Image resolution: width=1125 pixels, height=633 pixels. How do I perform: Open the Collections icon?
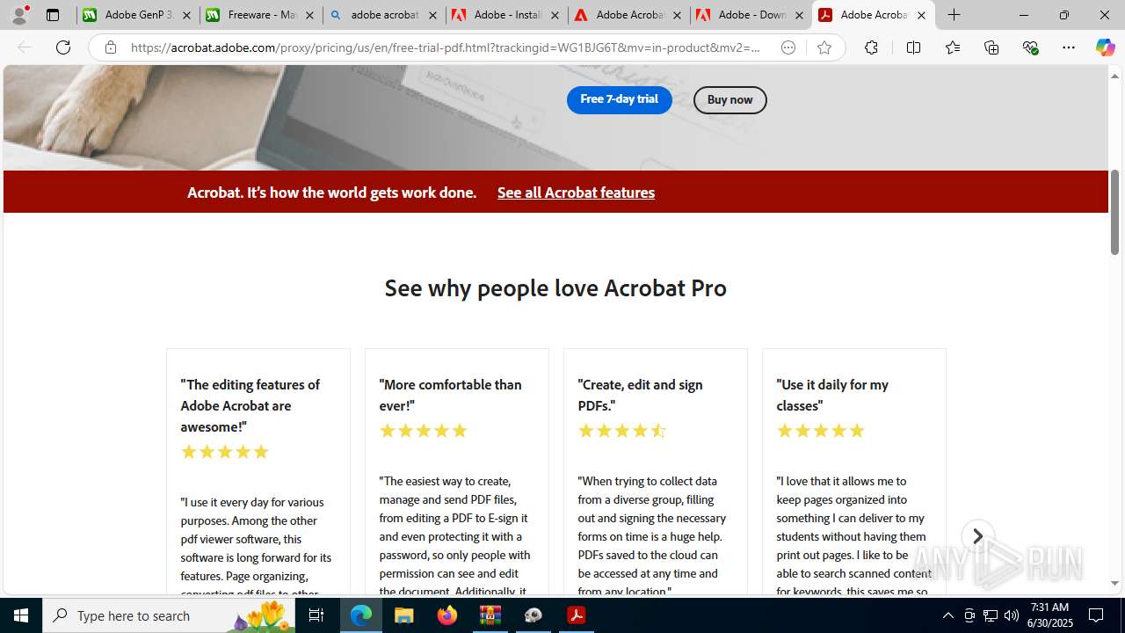[x=991, y=47]
